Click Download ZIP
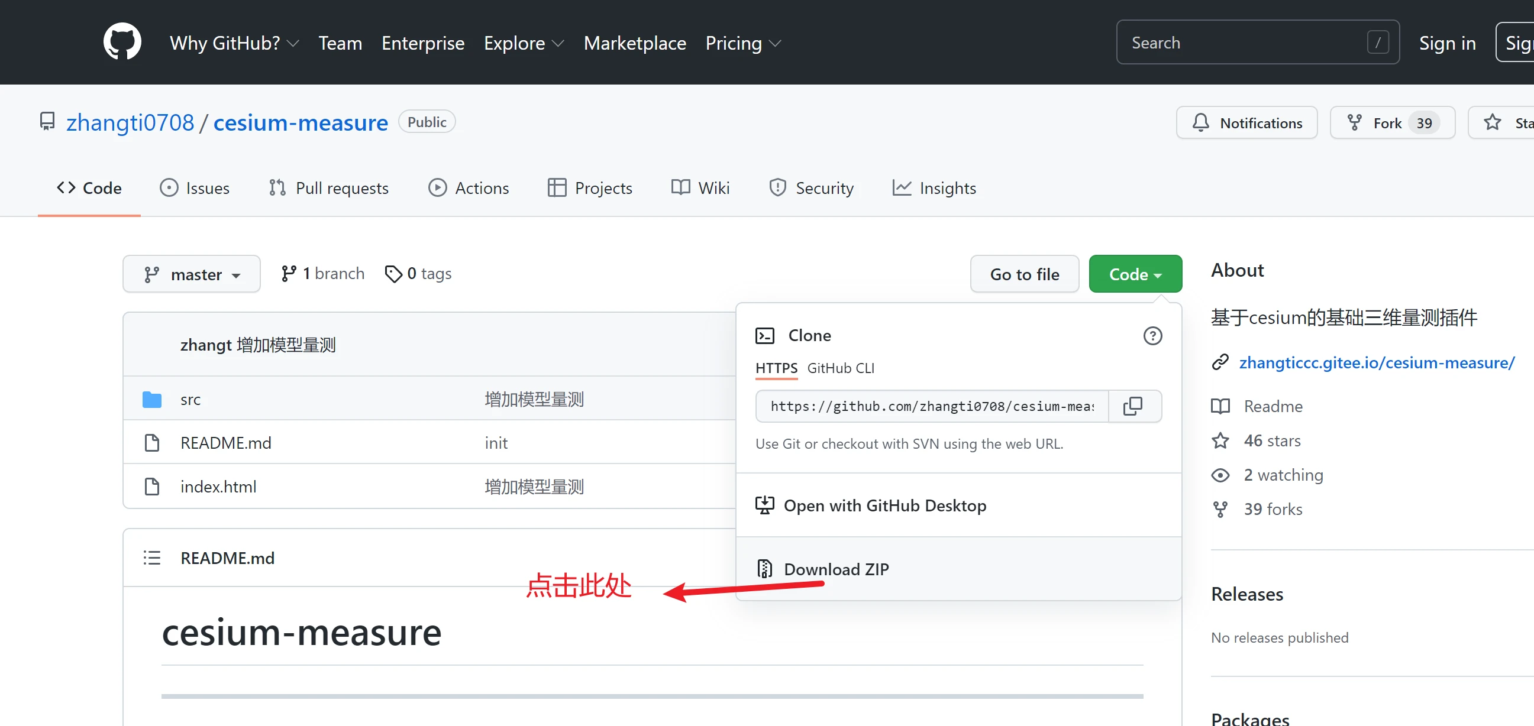The height and width of the screenshot is (726, 1534). 959,569
